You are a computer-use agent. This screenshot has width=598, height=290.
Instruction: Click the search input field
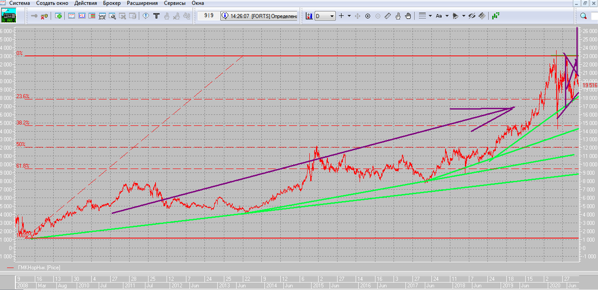594,16
